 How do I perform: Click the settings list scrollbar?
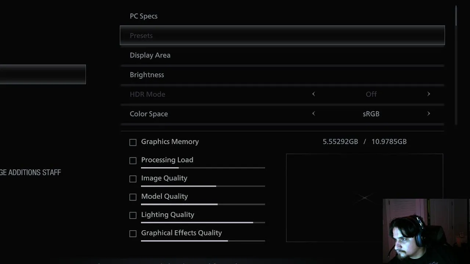pyautogui.click(x=456, y=15)
